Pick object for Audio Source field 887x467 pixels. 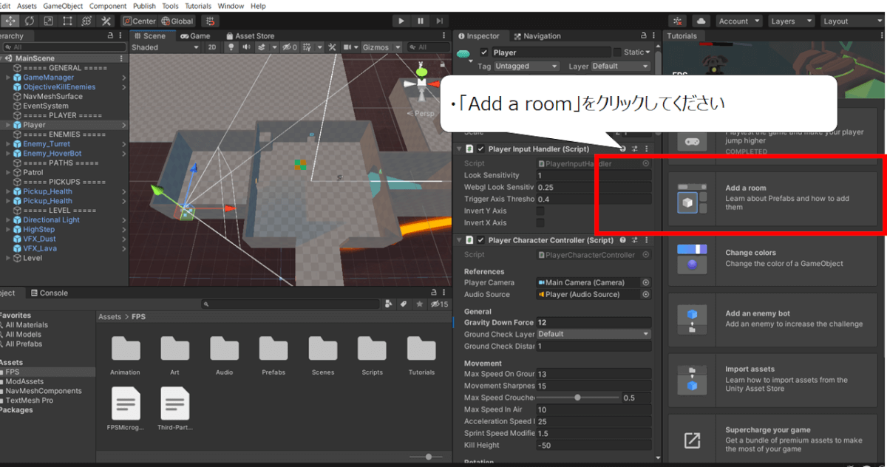click(645, 294)
